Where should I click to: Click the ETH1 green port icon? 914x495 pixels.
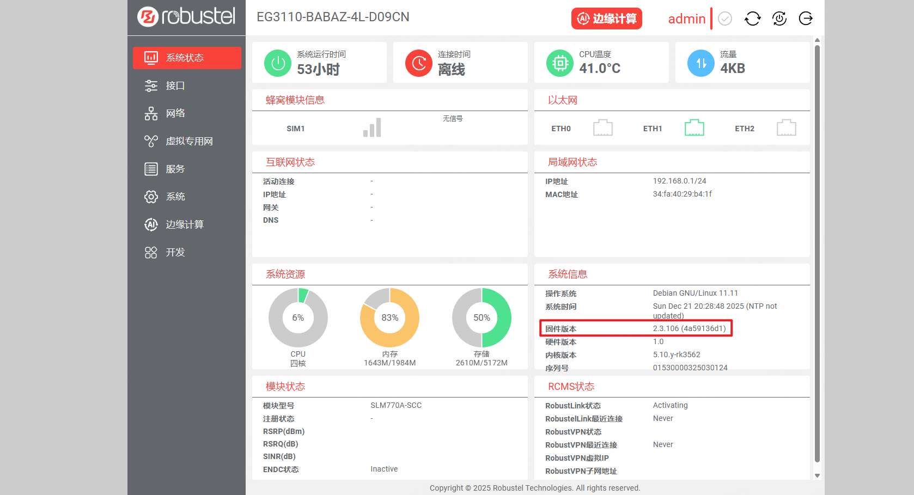694,128
